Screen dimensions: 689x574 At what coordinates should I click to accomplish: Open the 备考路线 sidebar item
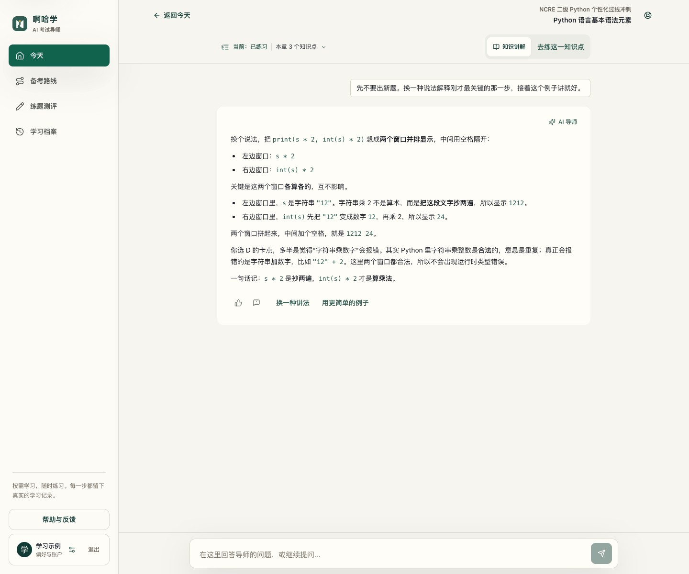pyautogui.click(x=59, y=81)
